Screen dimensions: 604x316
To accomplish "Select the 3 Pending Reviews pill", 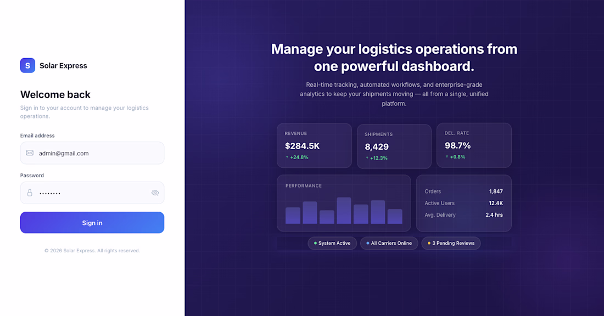I will point(451,243).
